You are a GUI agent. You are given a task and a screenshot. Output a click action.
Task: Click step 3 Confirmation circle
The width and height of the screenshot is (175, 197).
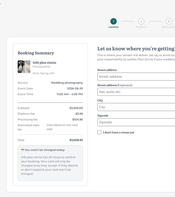(x=169, y=21)
